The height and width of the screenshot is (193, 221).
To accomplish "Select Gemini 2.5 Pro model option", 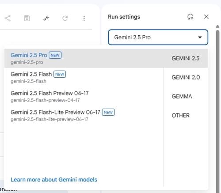I will click(x=84, y=58).
